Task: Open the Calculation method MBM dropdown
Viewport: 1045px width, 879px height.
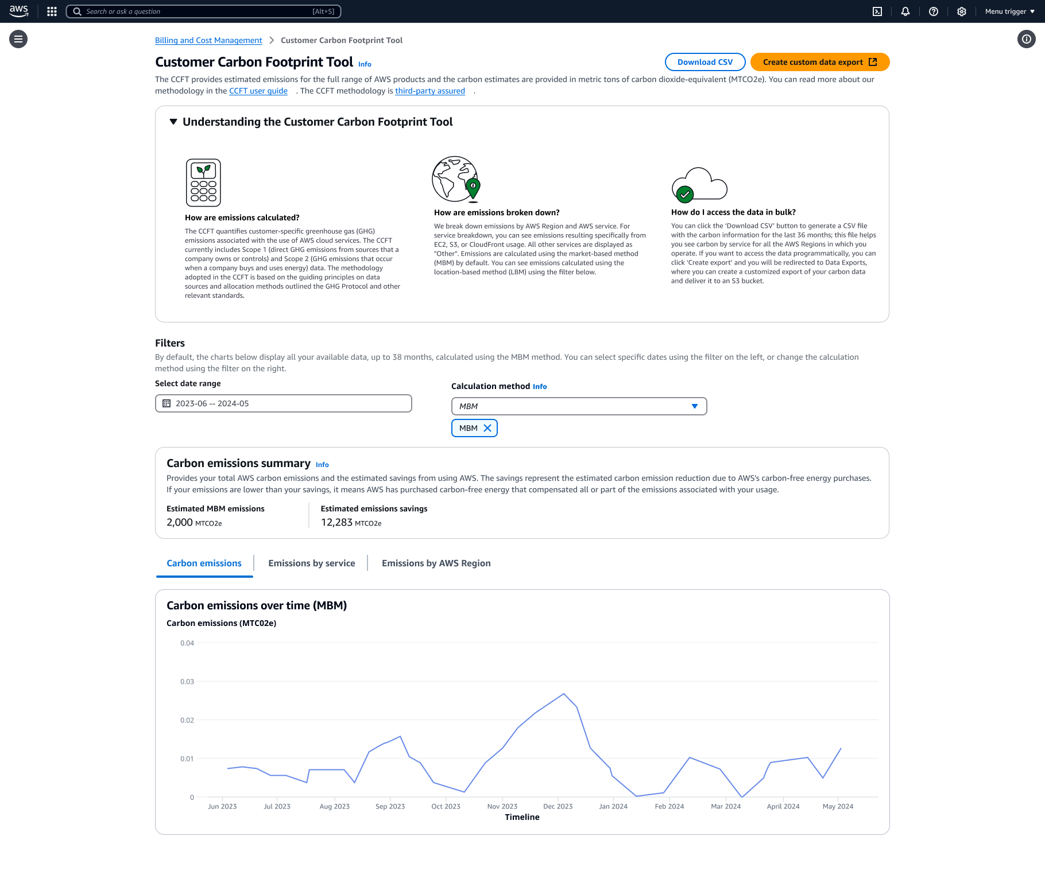Action: (x=579, y=406)
